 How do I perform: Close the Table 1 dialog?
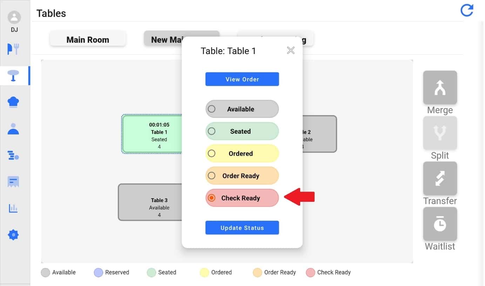[291, 51]
